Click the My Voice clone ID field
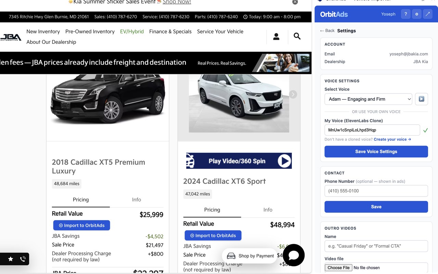Image resolution: width=438 pixels, height=274 pixels. [372, 130]
